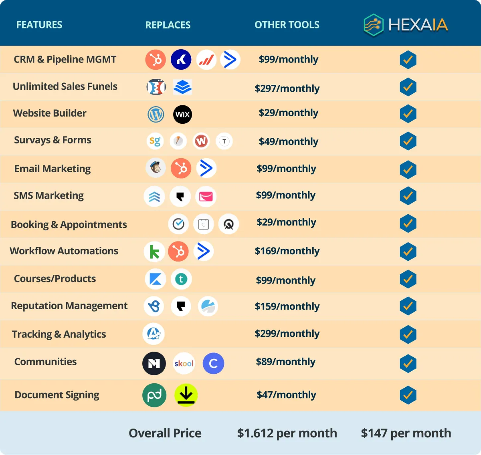Click the yellow download arrow icon
Viewport: 481px width, 455px height.
[x=186, y=395]
